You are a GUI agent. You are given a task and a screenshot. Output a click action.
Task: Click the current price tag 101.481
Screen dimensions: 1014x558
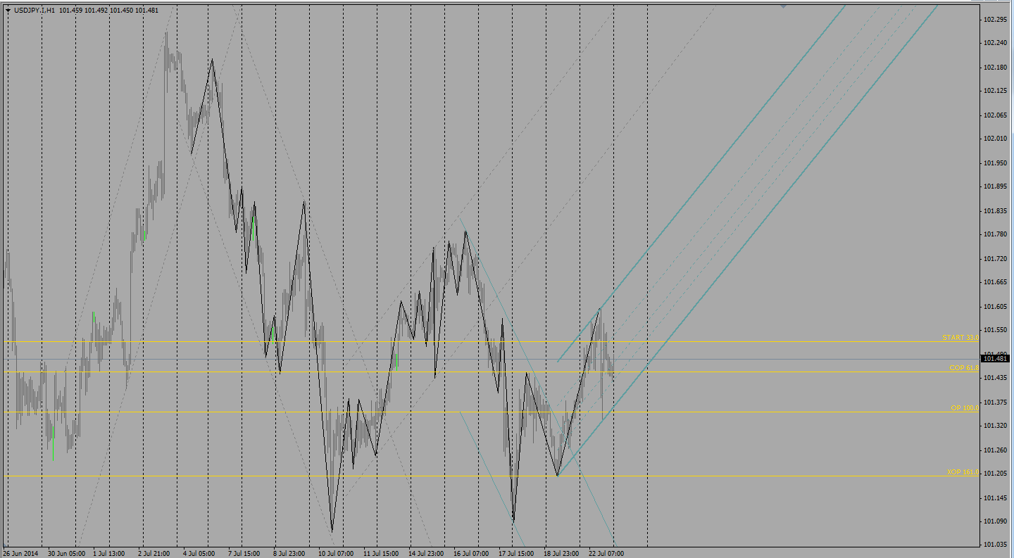coord(996,359)
